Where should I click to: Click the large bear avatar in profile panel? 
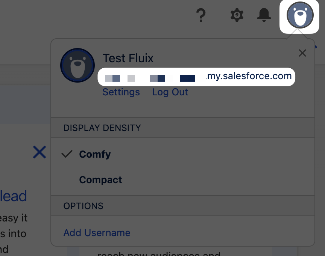(77, 65)
